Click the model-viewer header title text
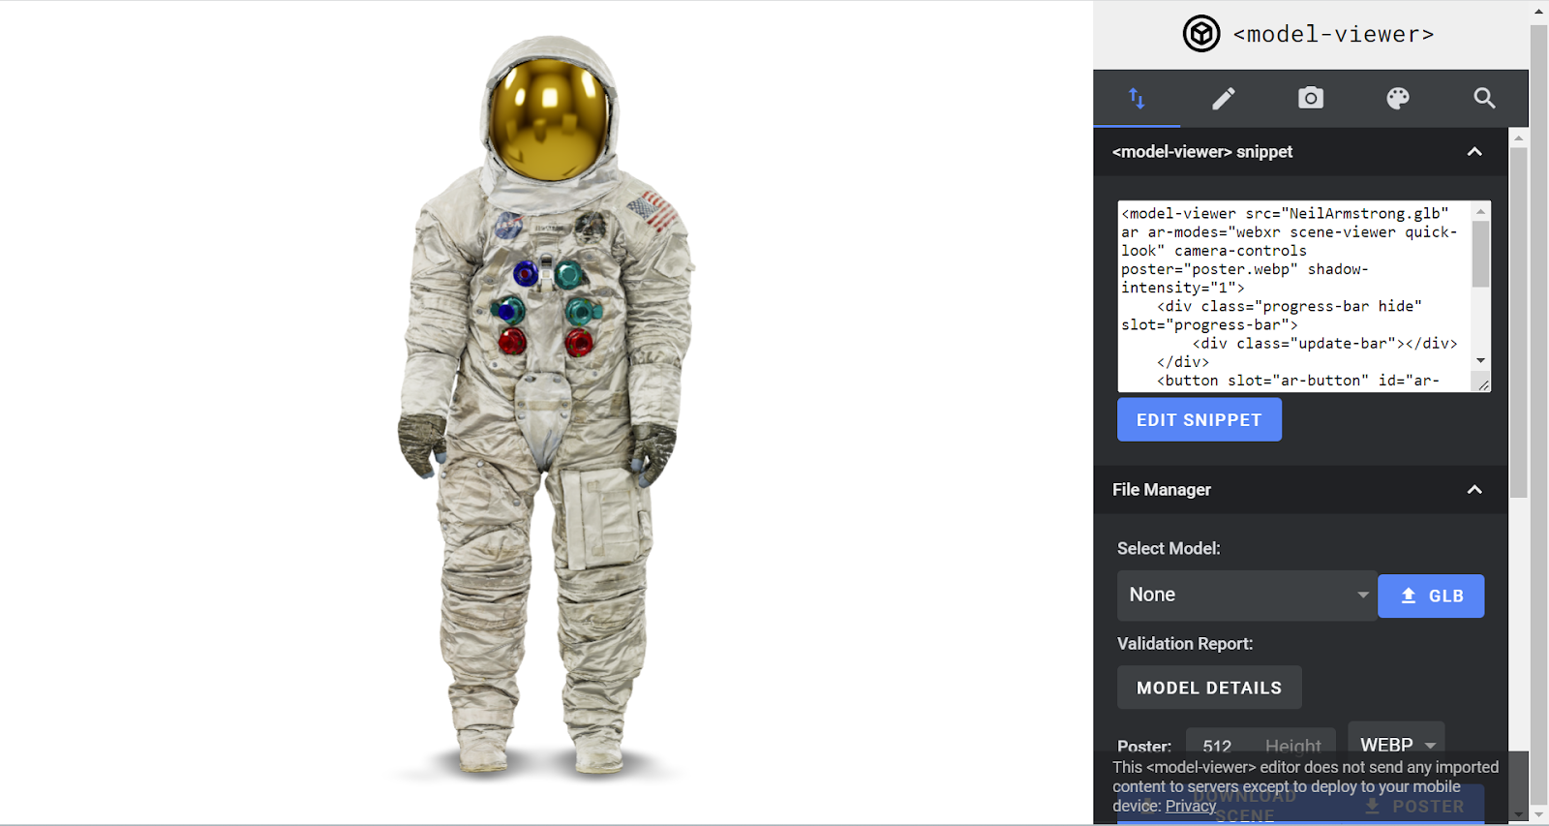Screen dimensions: 1549x826 (1333, 34)
